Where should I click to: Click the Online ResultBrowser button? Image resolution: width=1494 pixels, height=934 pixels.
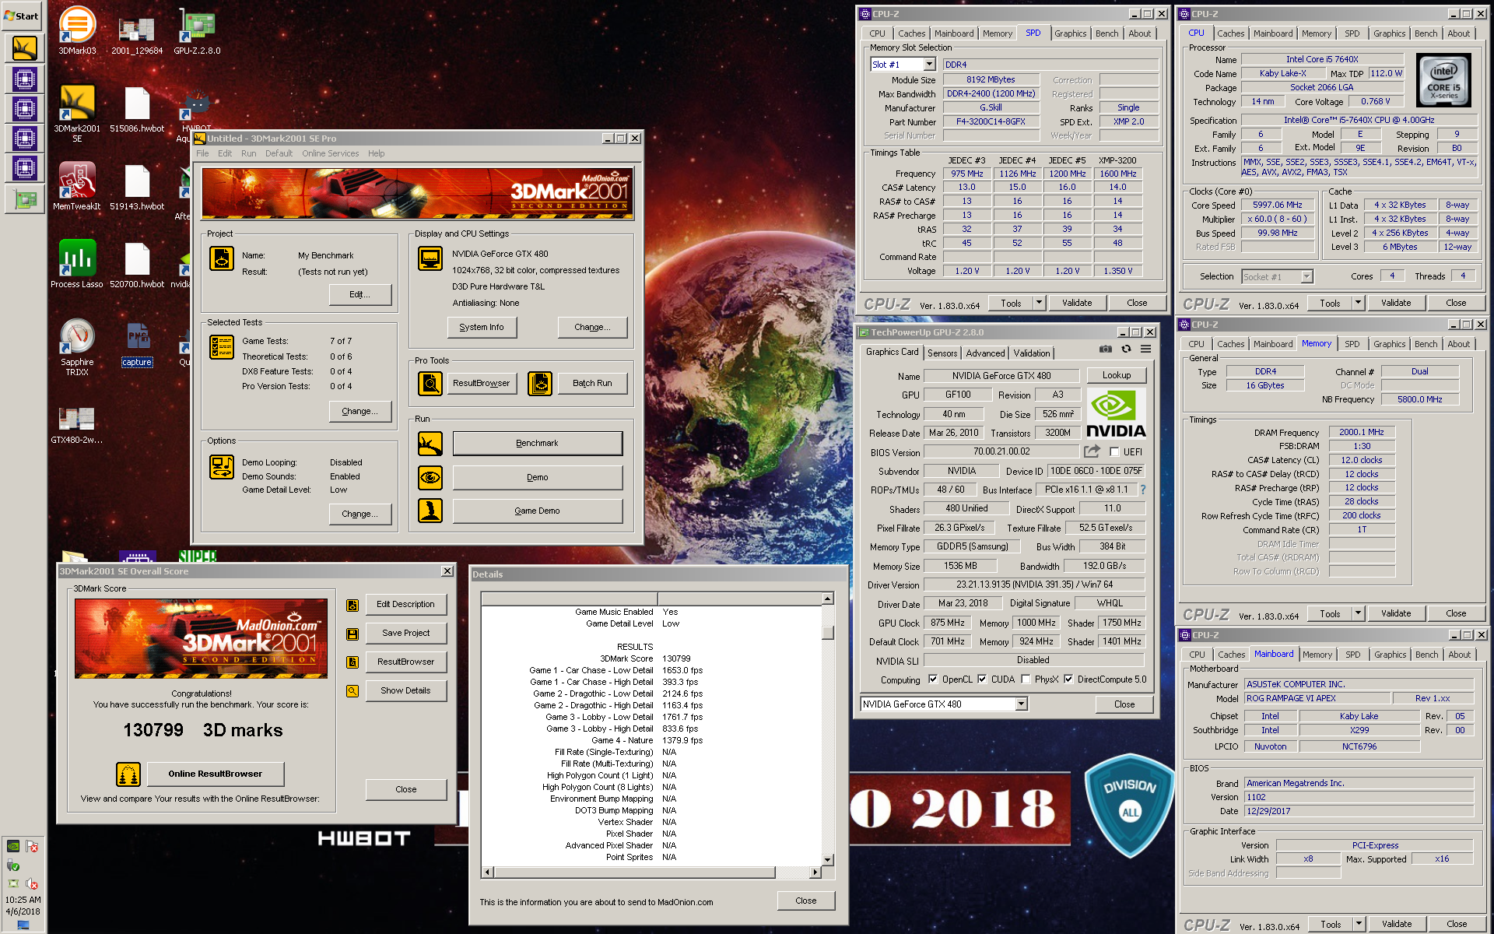click(215, 774)
